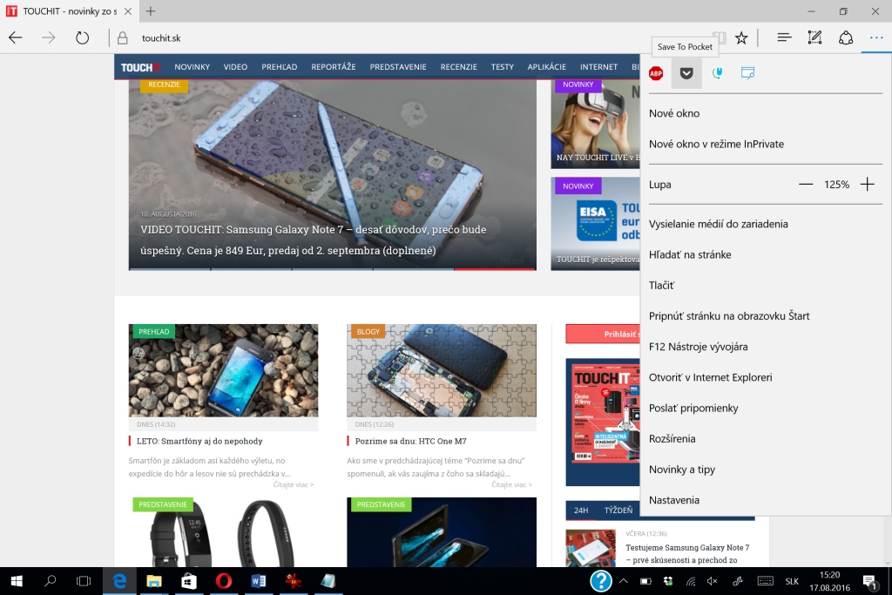The width and height of the screenshot is (892, 595).
Task: Open article LETO: Smartfóny aj do nepohody
Action: (199, 441)
